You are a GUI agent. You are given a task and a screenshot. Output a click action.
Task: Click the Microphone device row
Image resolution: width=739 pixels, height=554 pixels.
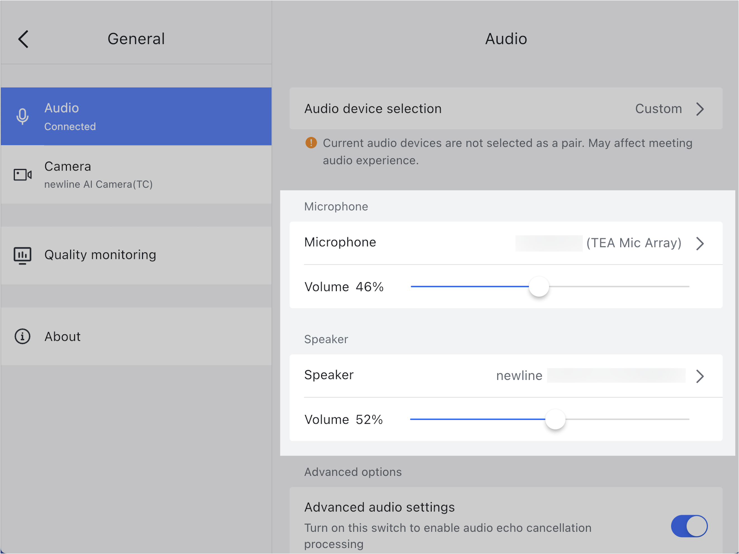(506, 243)
